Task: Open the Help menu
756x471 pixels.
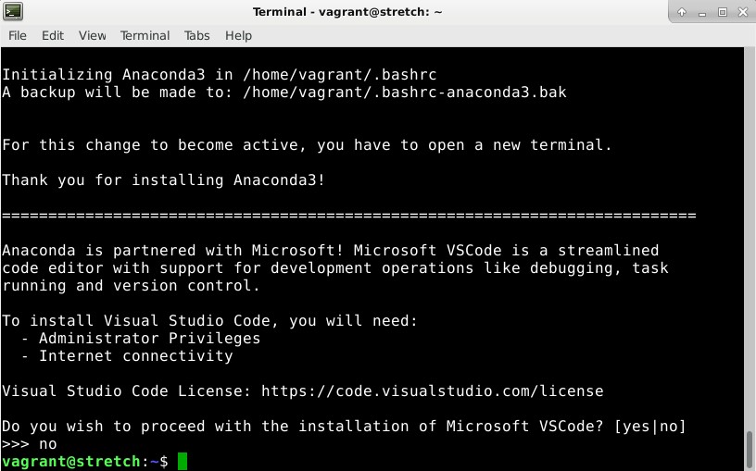Action: (x=238, y=36)
